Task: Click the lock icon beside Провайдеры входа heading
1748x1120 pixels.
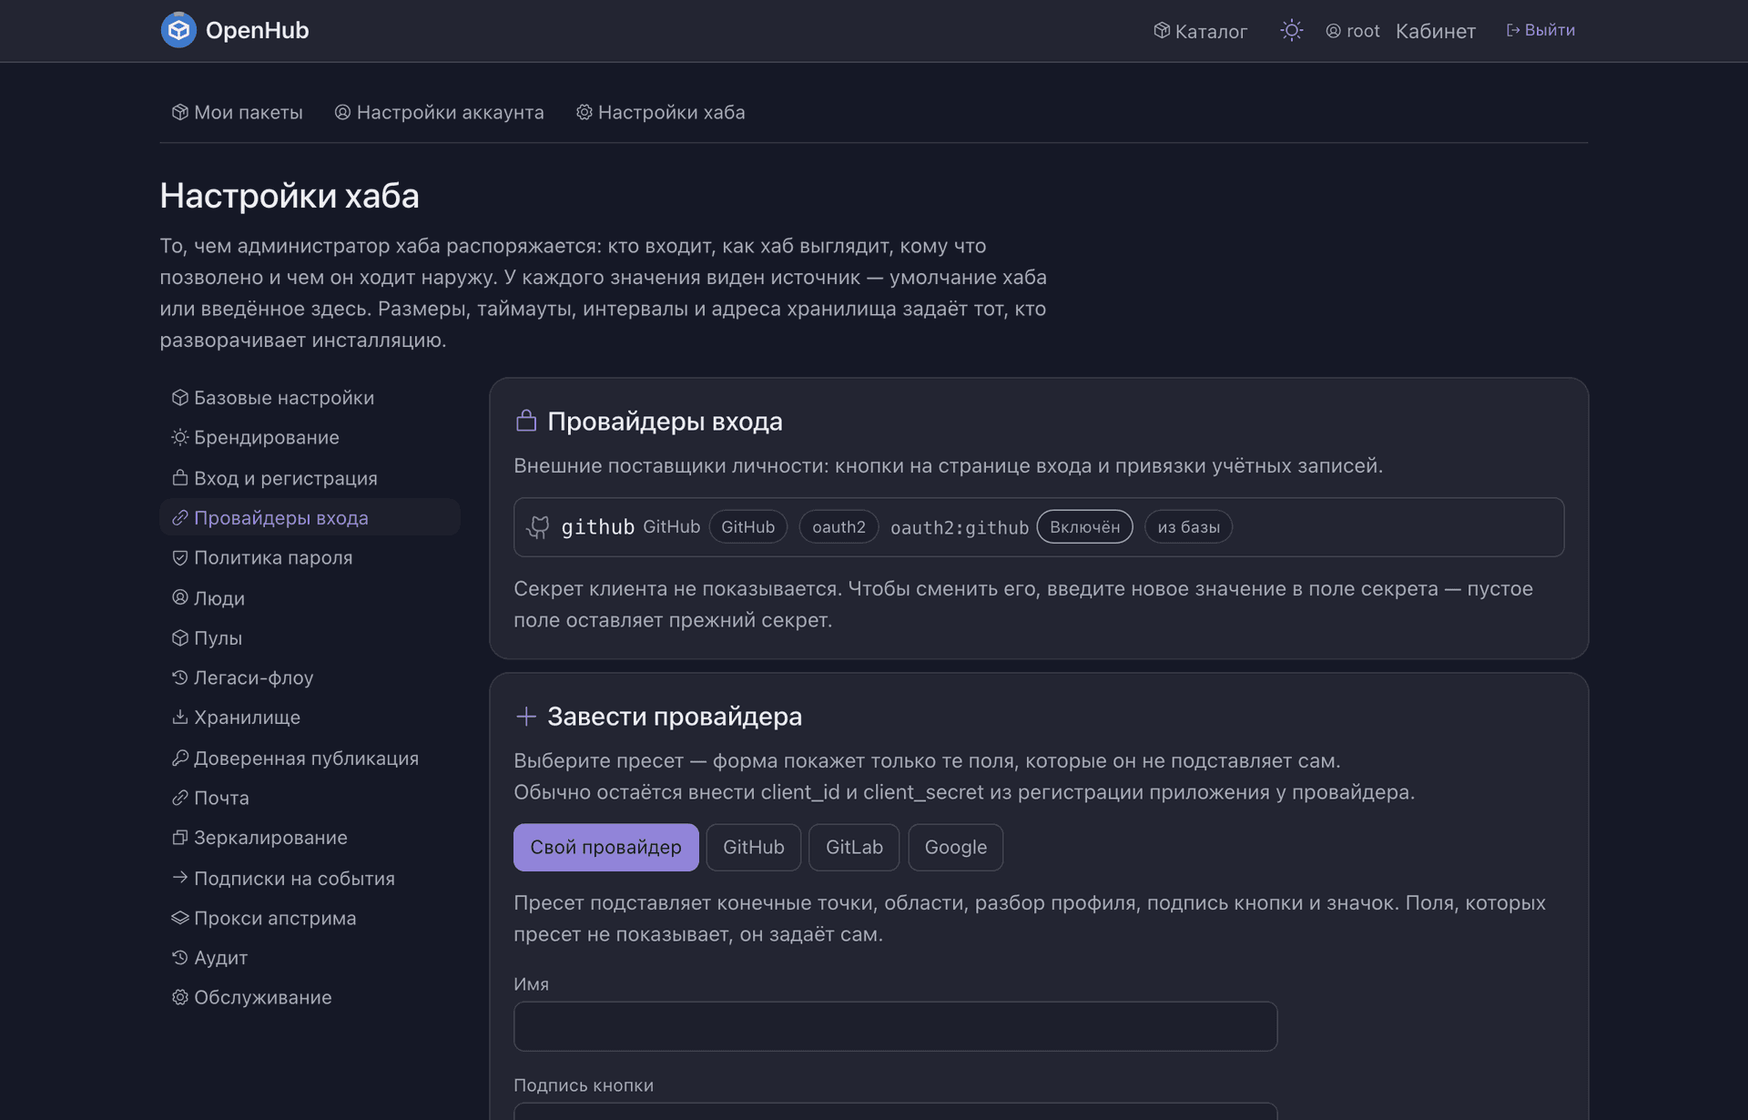Action: (x=526, y=421)
